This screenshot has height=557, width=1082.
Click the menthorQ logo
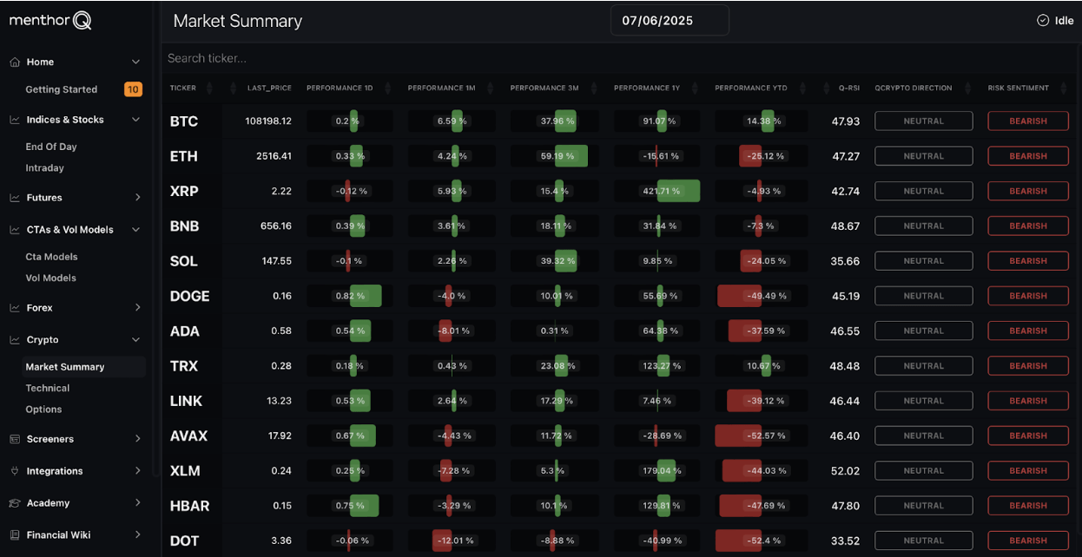pyautogui.click(x=49, y=19)
